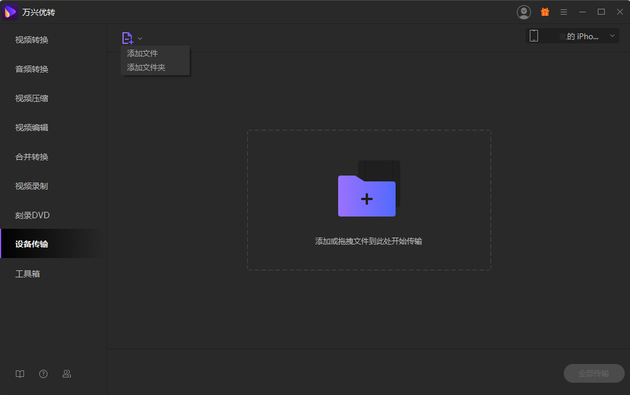Click the help question mark icon
630x395 pixels.
tap(43, 374)
